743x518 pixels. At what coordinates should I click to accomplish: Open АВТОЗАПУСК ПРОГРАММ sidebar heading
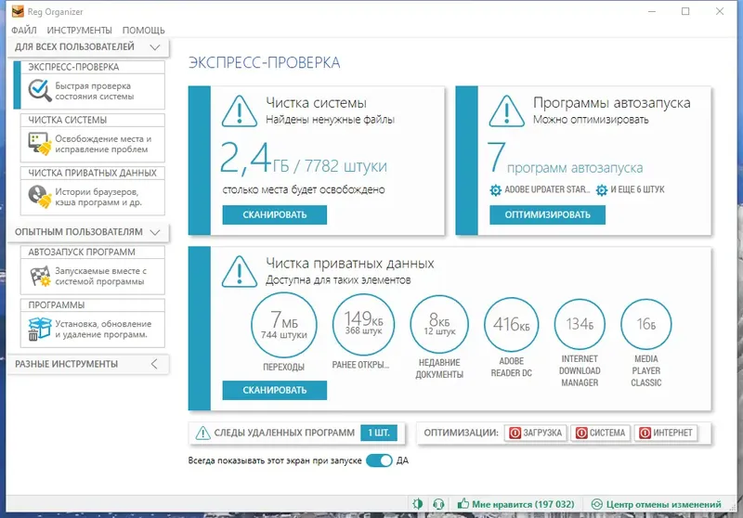(x=82, y=253)
